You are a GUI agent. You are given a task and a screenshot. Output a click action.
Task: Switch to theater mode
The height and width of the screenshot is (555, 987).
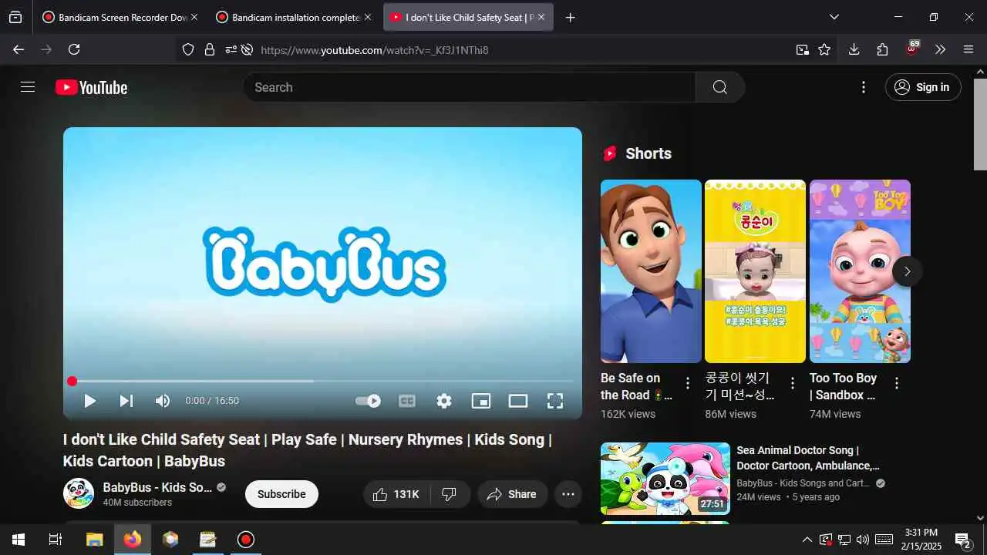(518, 401)
